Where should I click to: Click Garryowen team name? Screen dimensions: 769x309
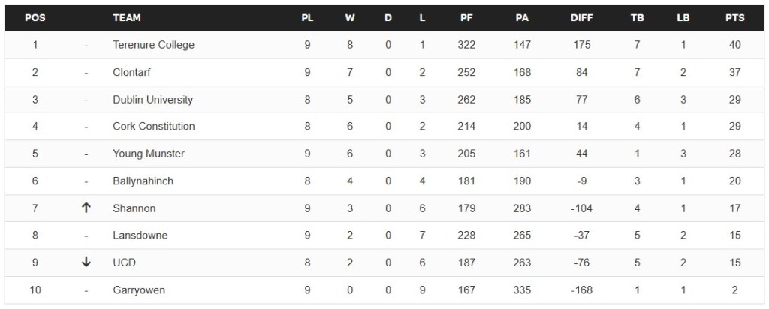click(x=139, y=289)
